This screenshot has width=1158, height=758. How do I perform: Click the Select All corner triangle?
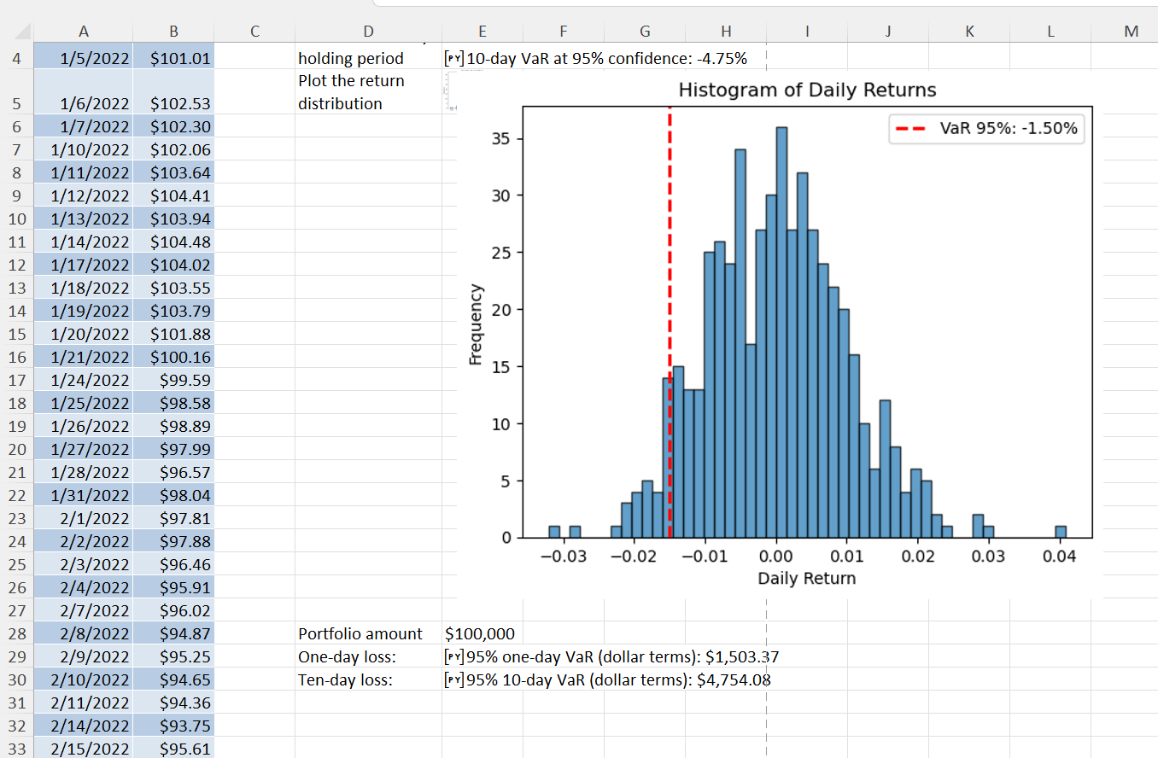[23, 32]
